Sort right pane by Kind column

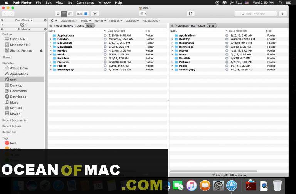[x=269, y=30]
